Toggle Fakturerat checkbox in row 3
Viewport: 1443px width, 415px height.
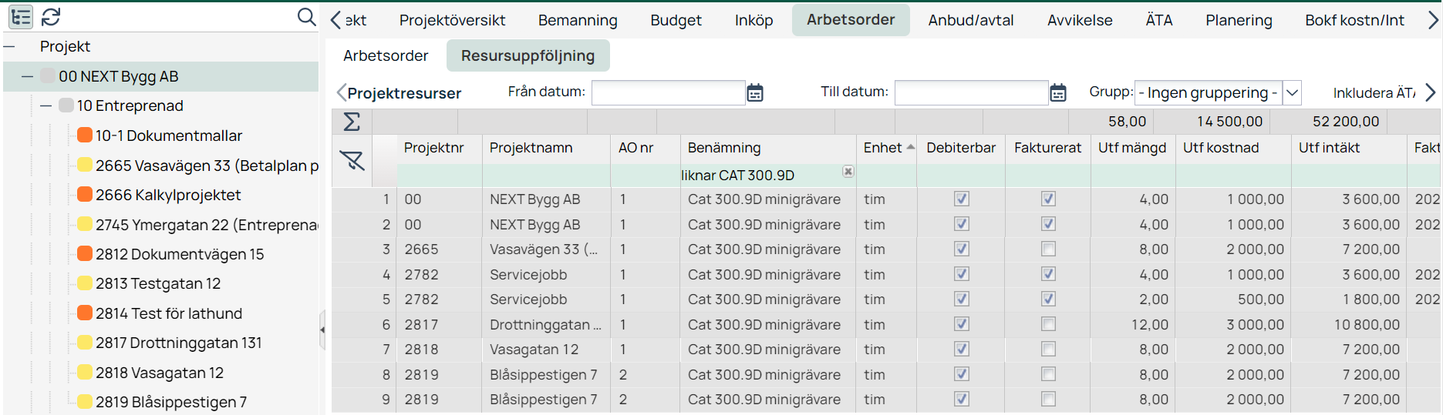[x=1048, y=249]
